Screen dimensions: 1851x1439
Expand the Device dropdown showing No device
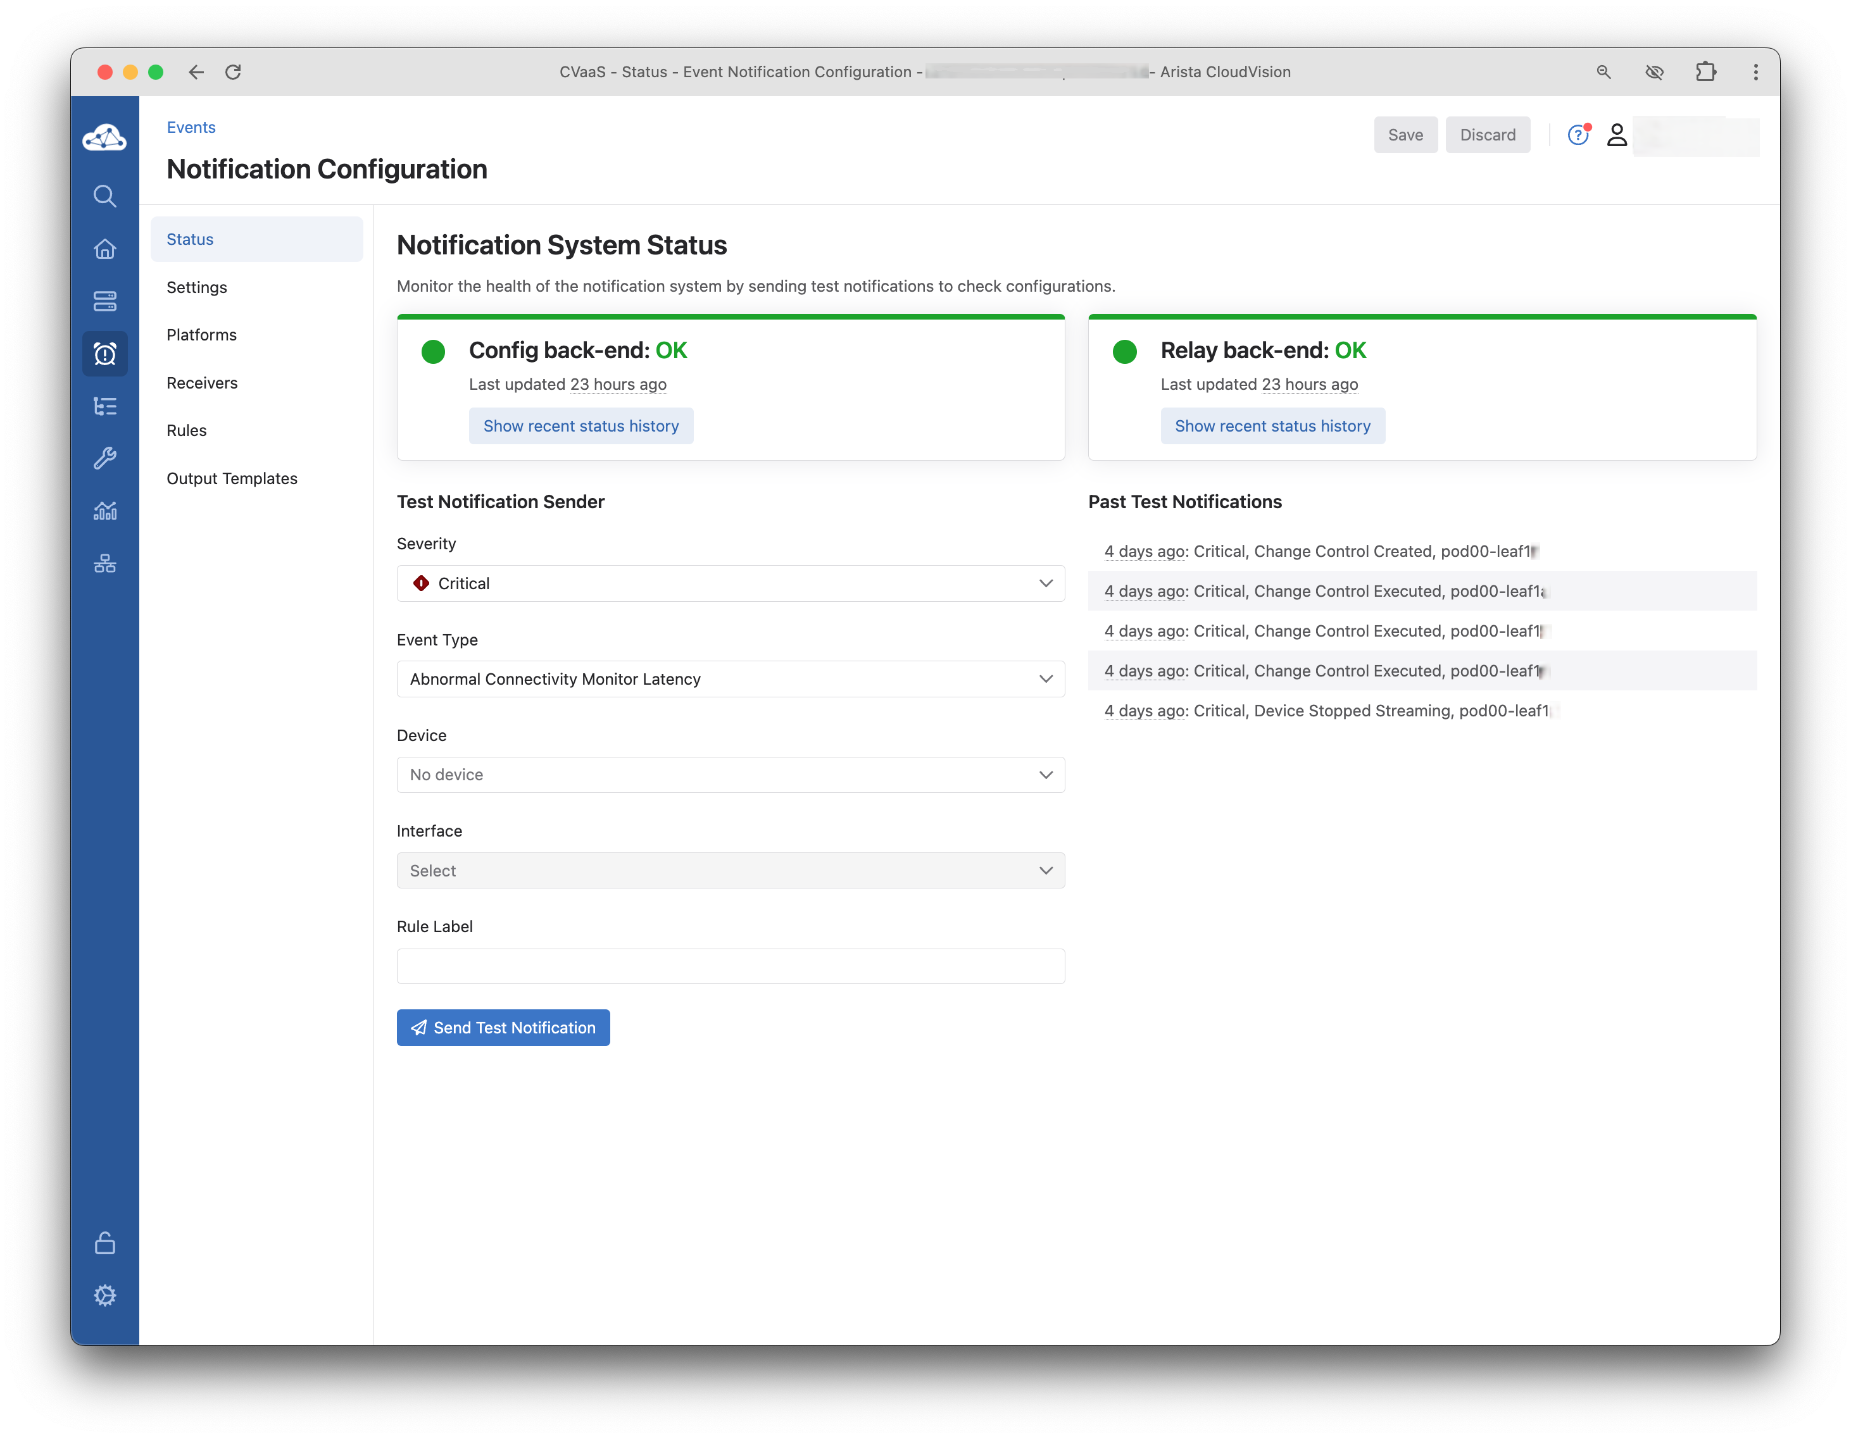pos(730,775)
